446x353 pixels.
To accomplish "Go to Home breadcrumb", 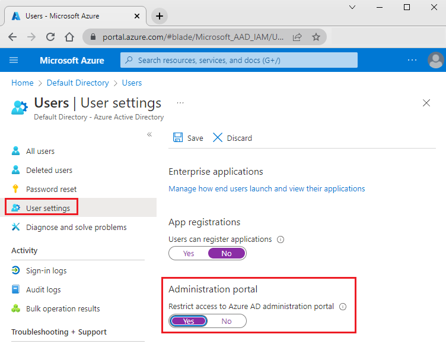I will click(x=23, y=83).
